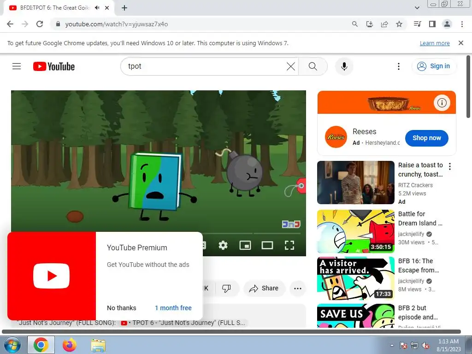Open the taskbar clock showing 1:13 AM
This screenshot has height=354, width=472.
(449, 345)
